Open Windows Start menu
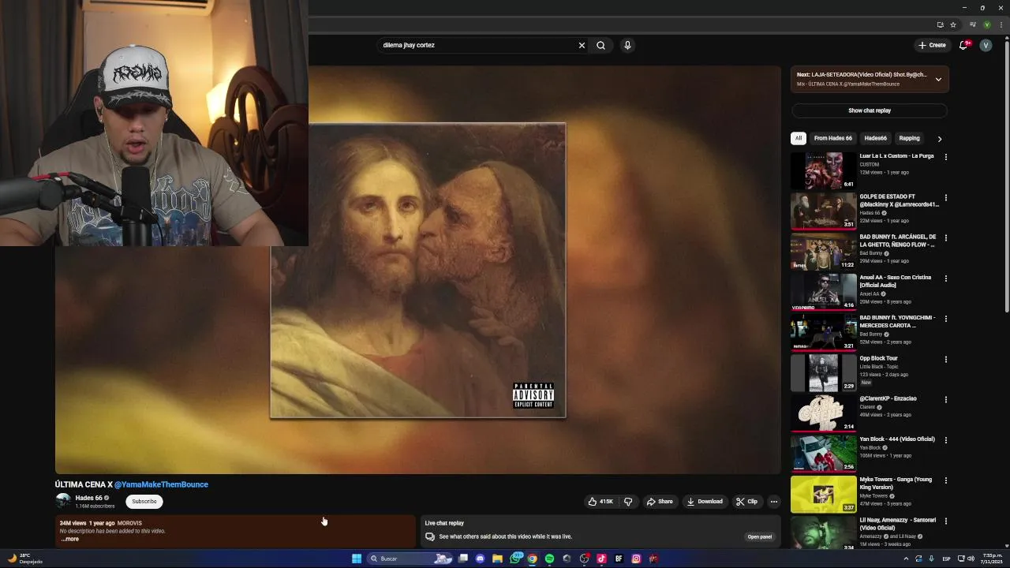The height and width of the screenshot is (568, 1010). [x=357, y=559]
